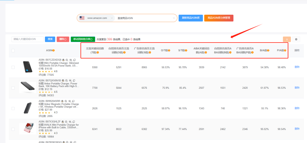Click the iWALK Mini Portable Charger title text
The height and width of the screenshot is (143, 307).
click(x=59, y=126)
